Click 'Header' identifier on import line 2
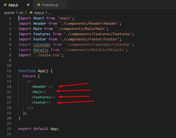The height and width of the screenshot is (138, 176). 40,23
